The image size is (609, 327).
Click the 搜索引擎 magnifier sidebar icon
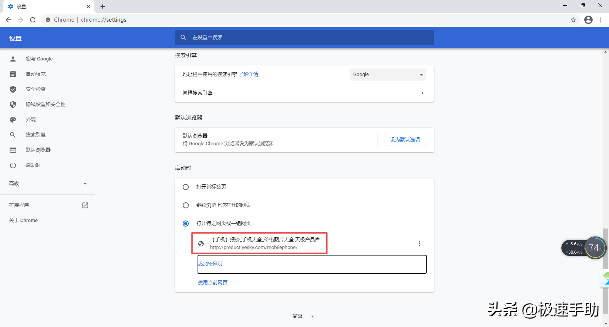(x=13, y=135)
